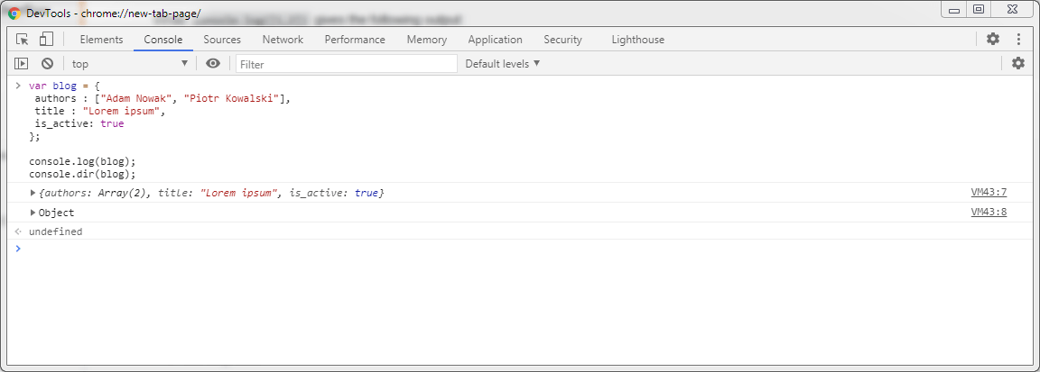Click the var blog = { line

click(x=64, y=86)
